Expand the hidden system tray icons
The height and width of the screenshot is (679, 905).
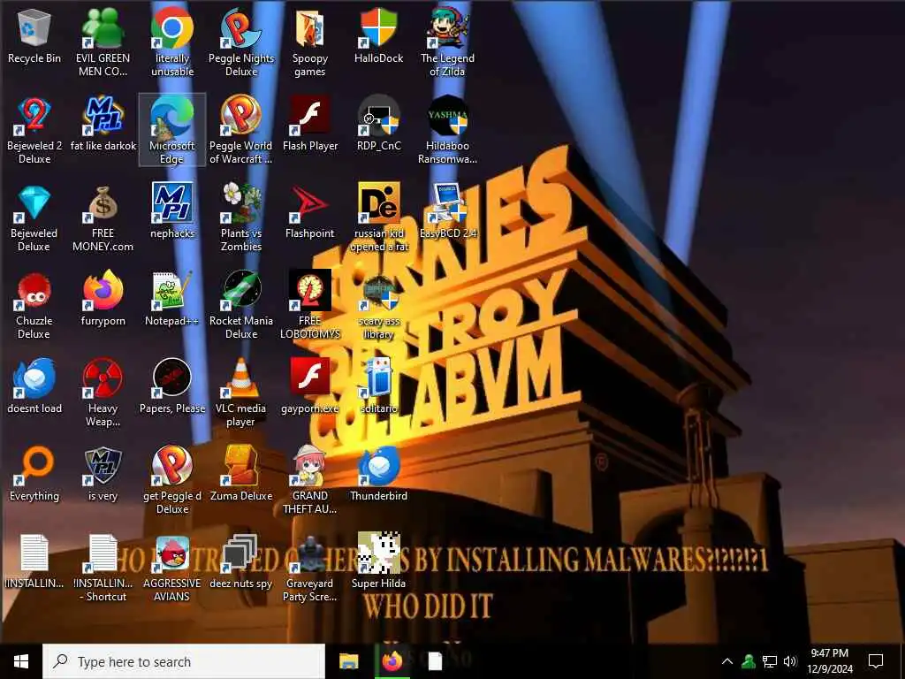(x=727, y=661)
